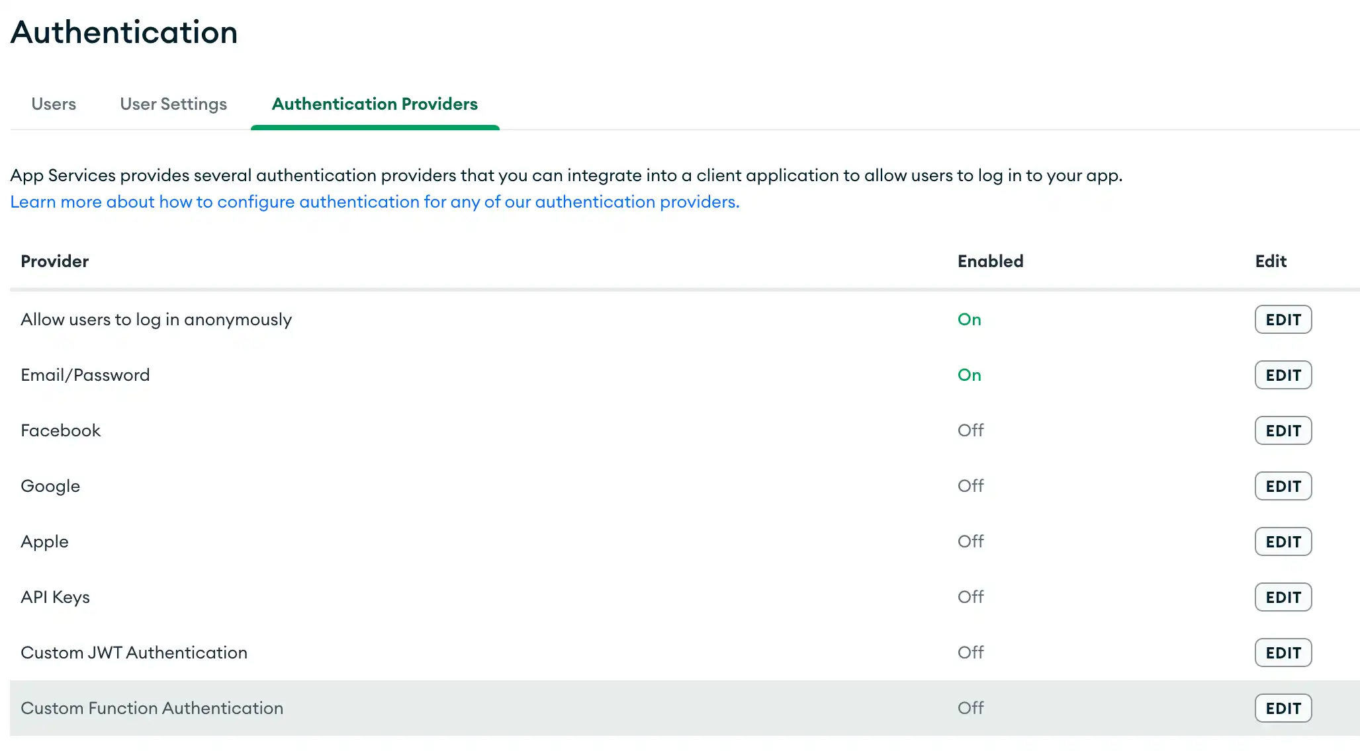The height and width of the screenshot is (755, 1360).
Task: Click the Authentication Providers tab
Action: pyautogui.click(x=375, y=104)
